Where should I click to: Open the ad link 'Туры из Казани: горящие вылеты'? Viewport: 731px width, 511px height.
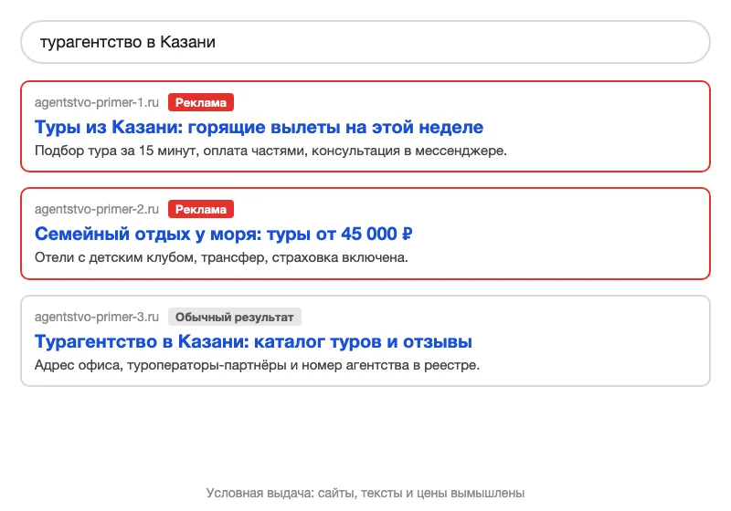pyautogui.click(x=259, y=127)
